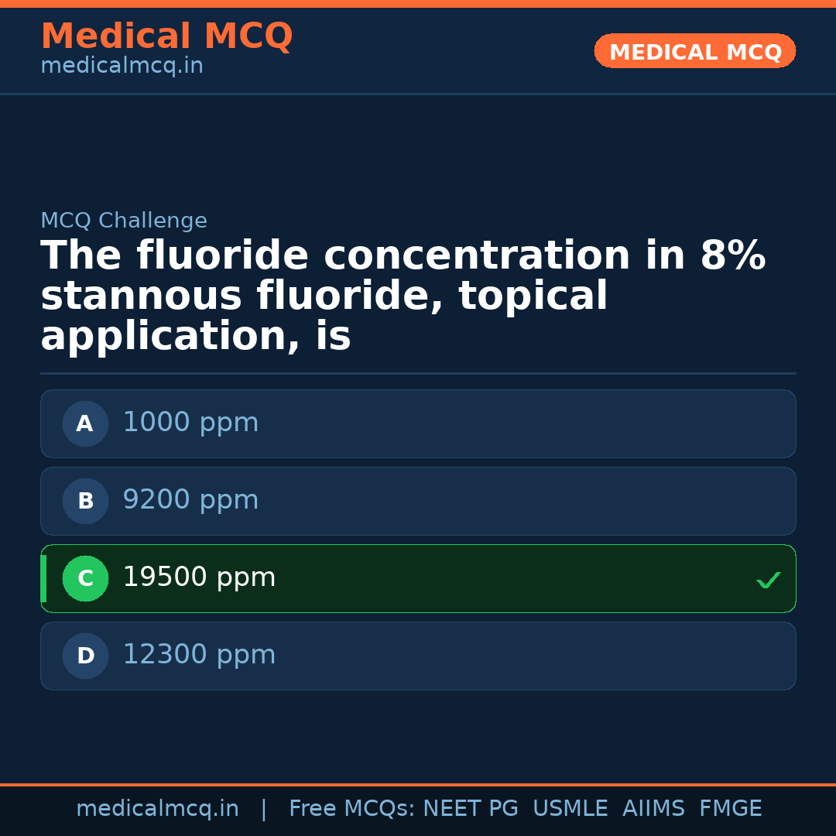Click the NEET PG footer item
This screenshot has height=836, width=836.
(x=471, y=809)
